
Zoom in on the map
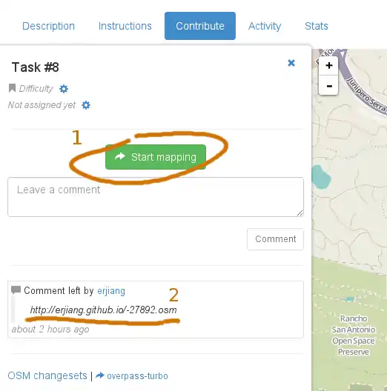click(x=328, y=66)
